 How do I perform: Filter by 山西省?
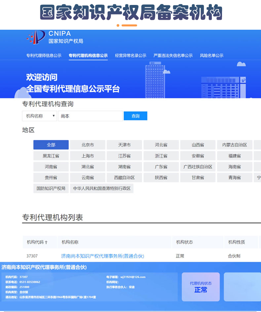click(198, 145)
